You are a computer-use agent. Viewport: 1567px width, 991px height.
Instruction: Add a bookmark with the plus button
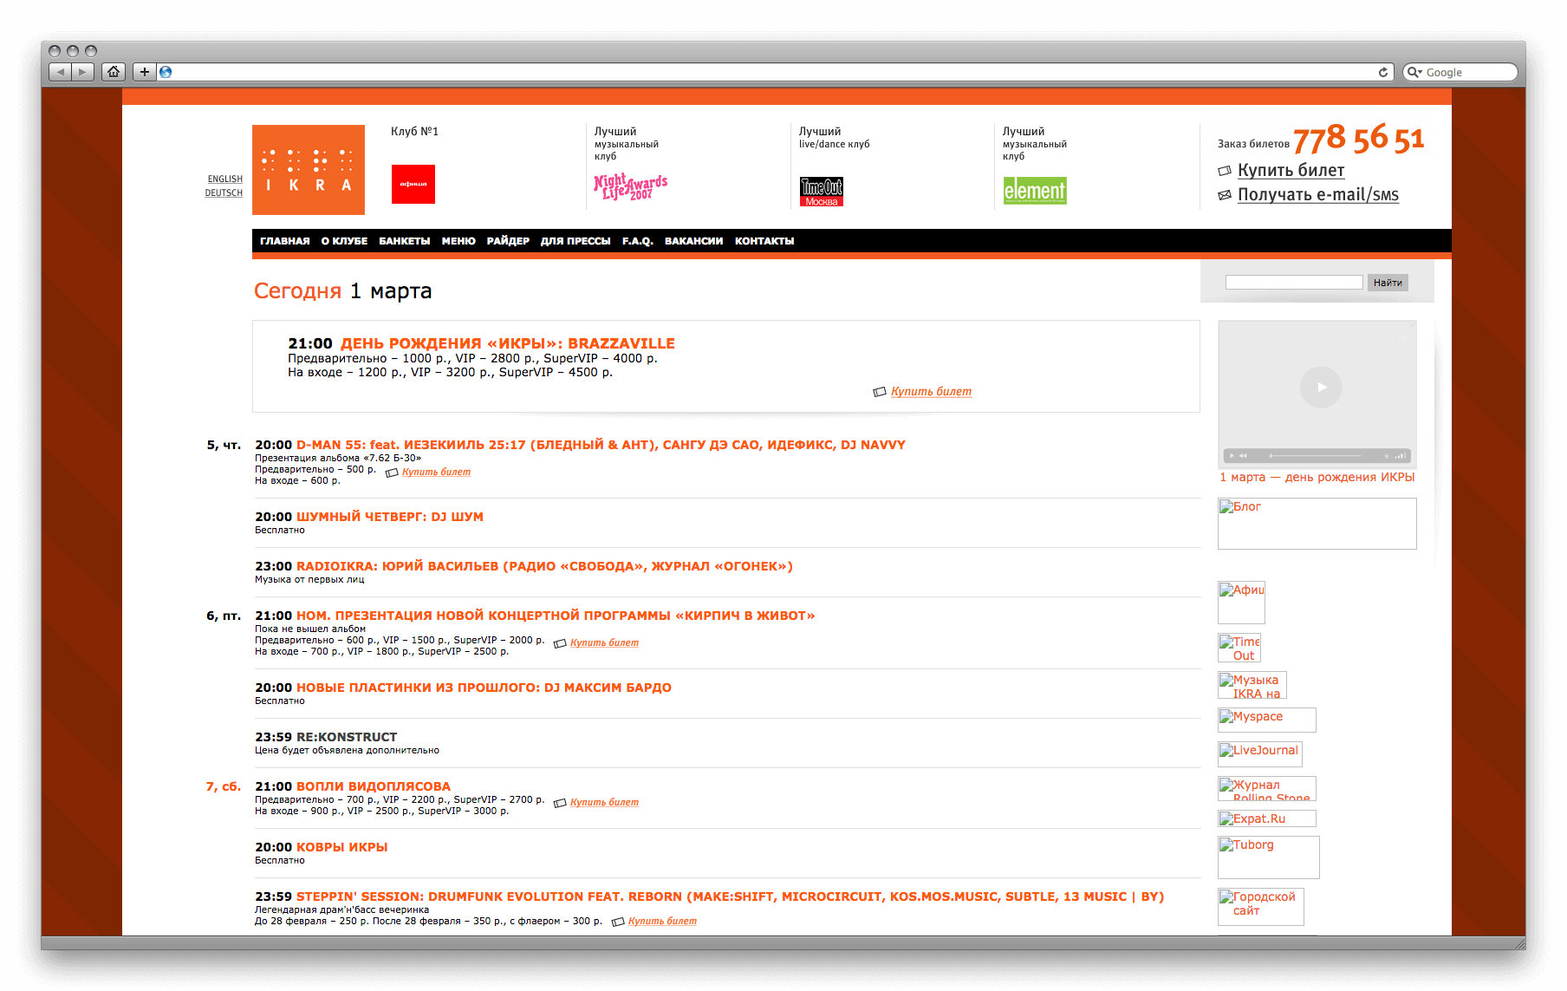145,72
